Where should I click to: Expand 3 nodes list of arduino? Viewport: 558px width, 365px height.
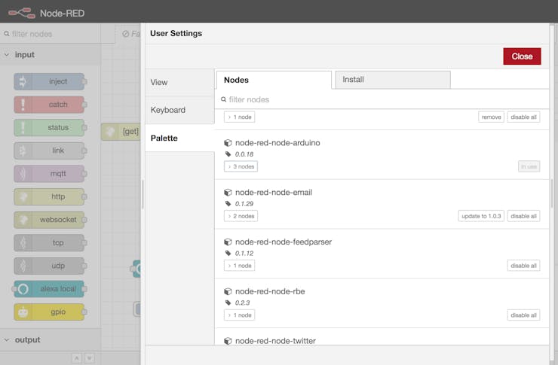[241, 166]
